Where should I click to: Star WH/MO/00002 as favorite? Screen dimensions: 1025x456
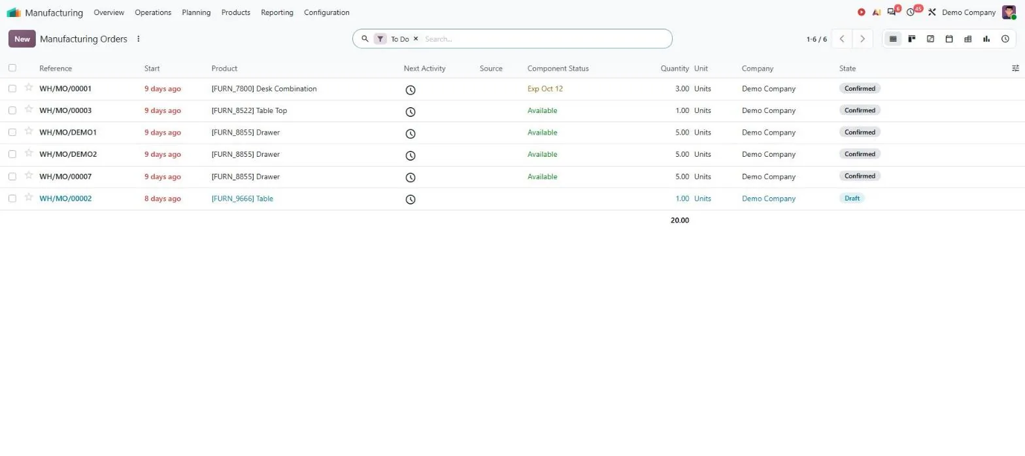29,197
